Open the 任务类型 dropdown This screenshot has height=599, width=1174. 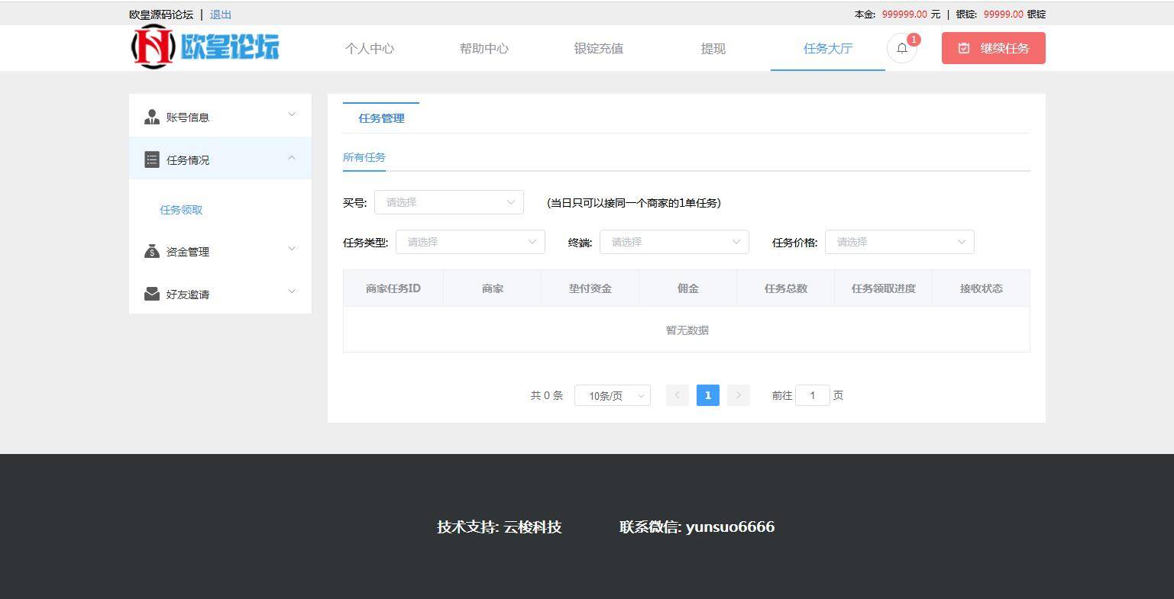[470, 241]
